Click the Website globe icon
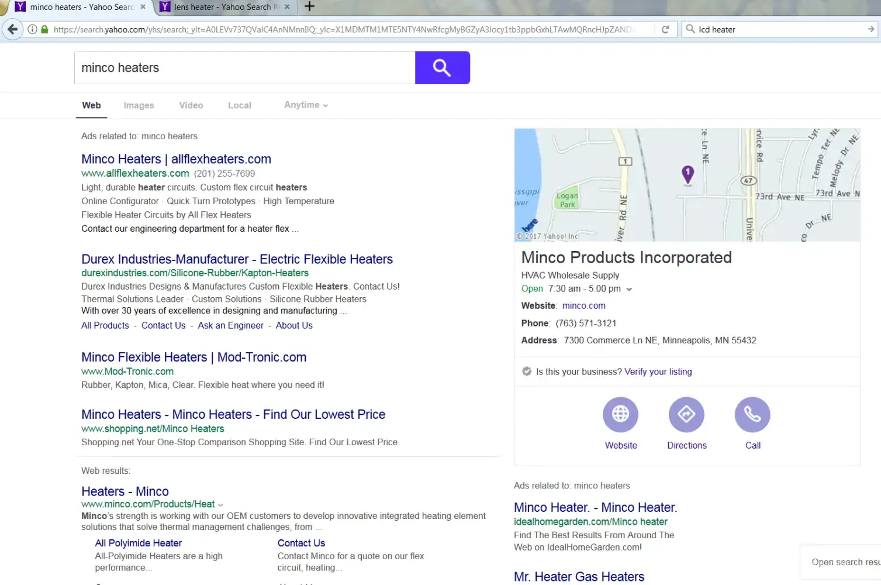This screenshot has width=881, height=585. click(620, 414)
